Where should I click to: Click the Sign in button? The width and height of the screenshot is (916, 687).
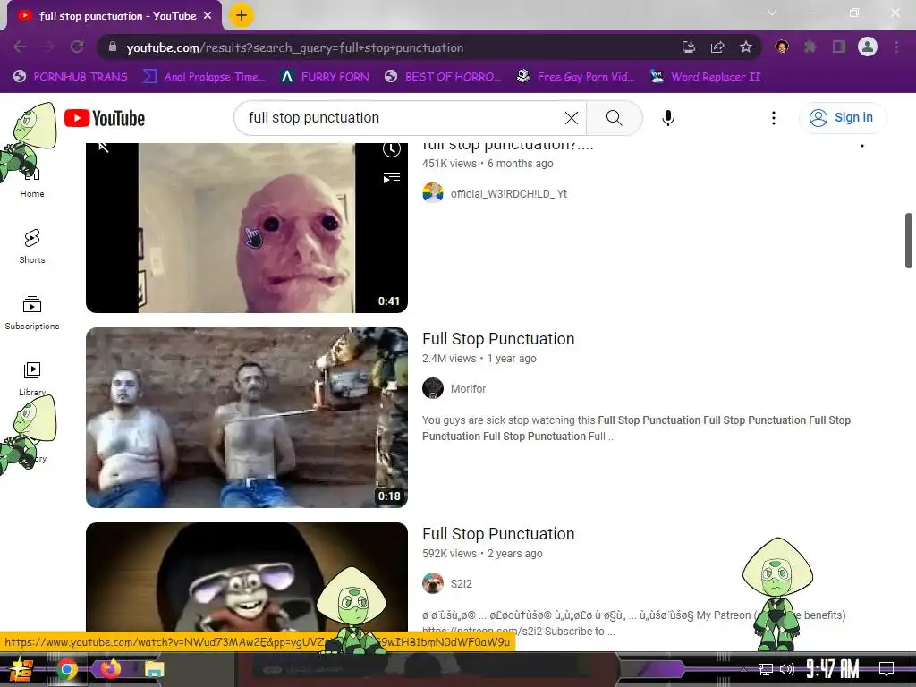[842, 118]
